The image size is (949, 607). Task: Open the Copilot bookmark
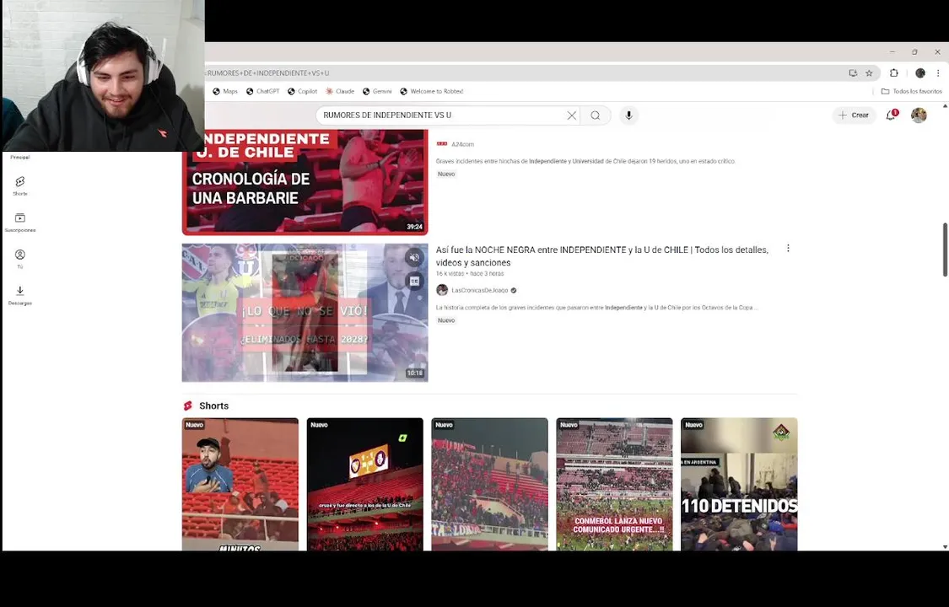pos(302,91)
